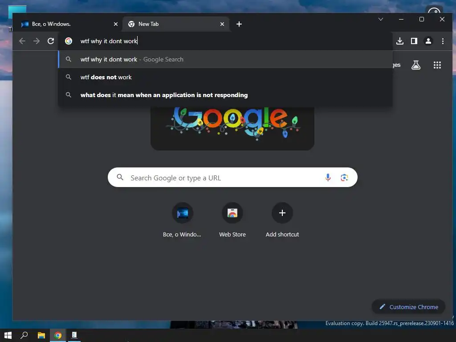The image size is (456, 342).
Task: Open the profile avatar menu
Action: [428, 41]
